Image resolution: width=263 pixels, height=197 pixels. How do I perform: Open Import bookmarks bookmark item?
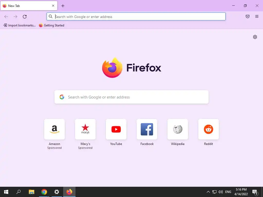[x=20, y=25]
